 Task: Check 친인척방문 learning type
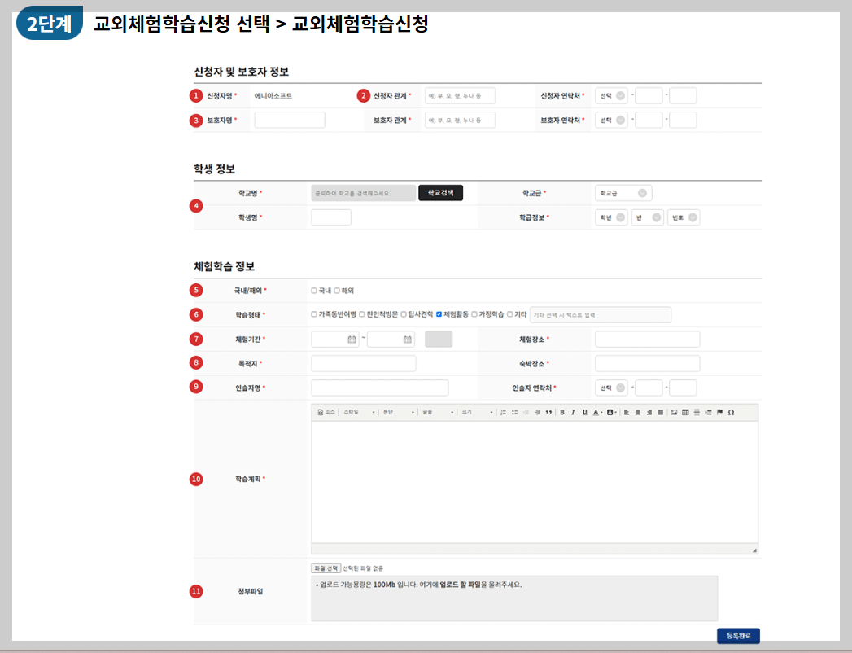point(362,314)
